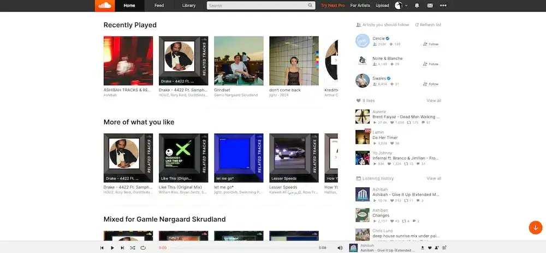Open the don't come back cover
Viewport: 546px width, 253px height.
(x=294, y=61)
